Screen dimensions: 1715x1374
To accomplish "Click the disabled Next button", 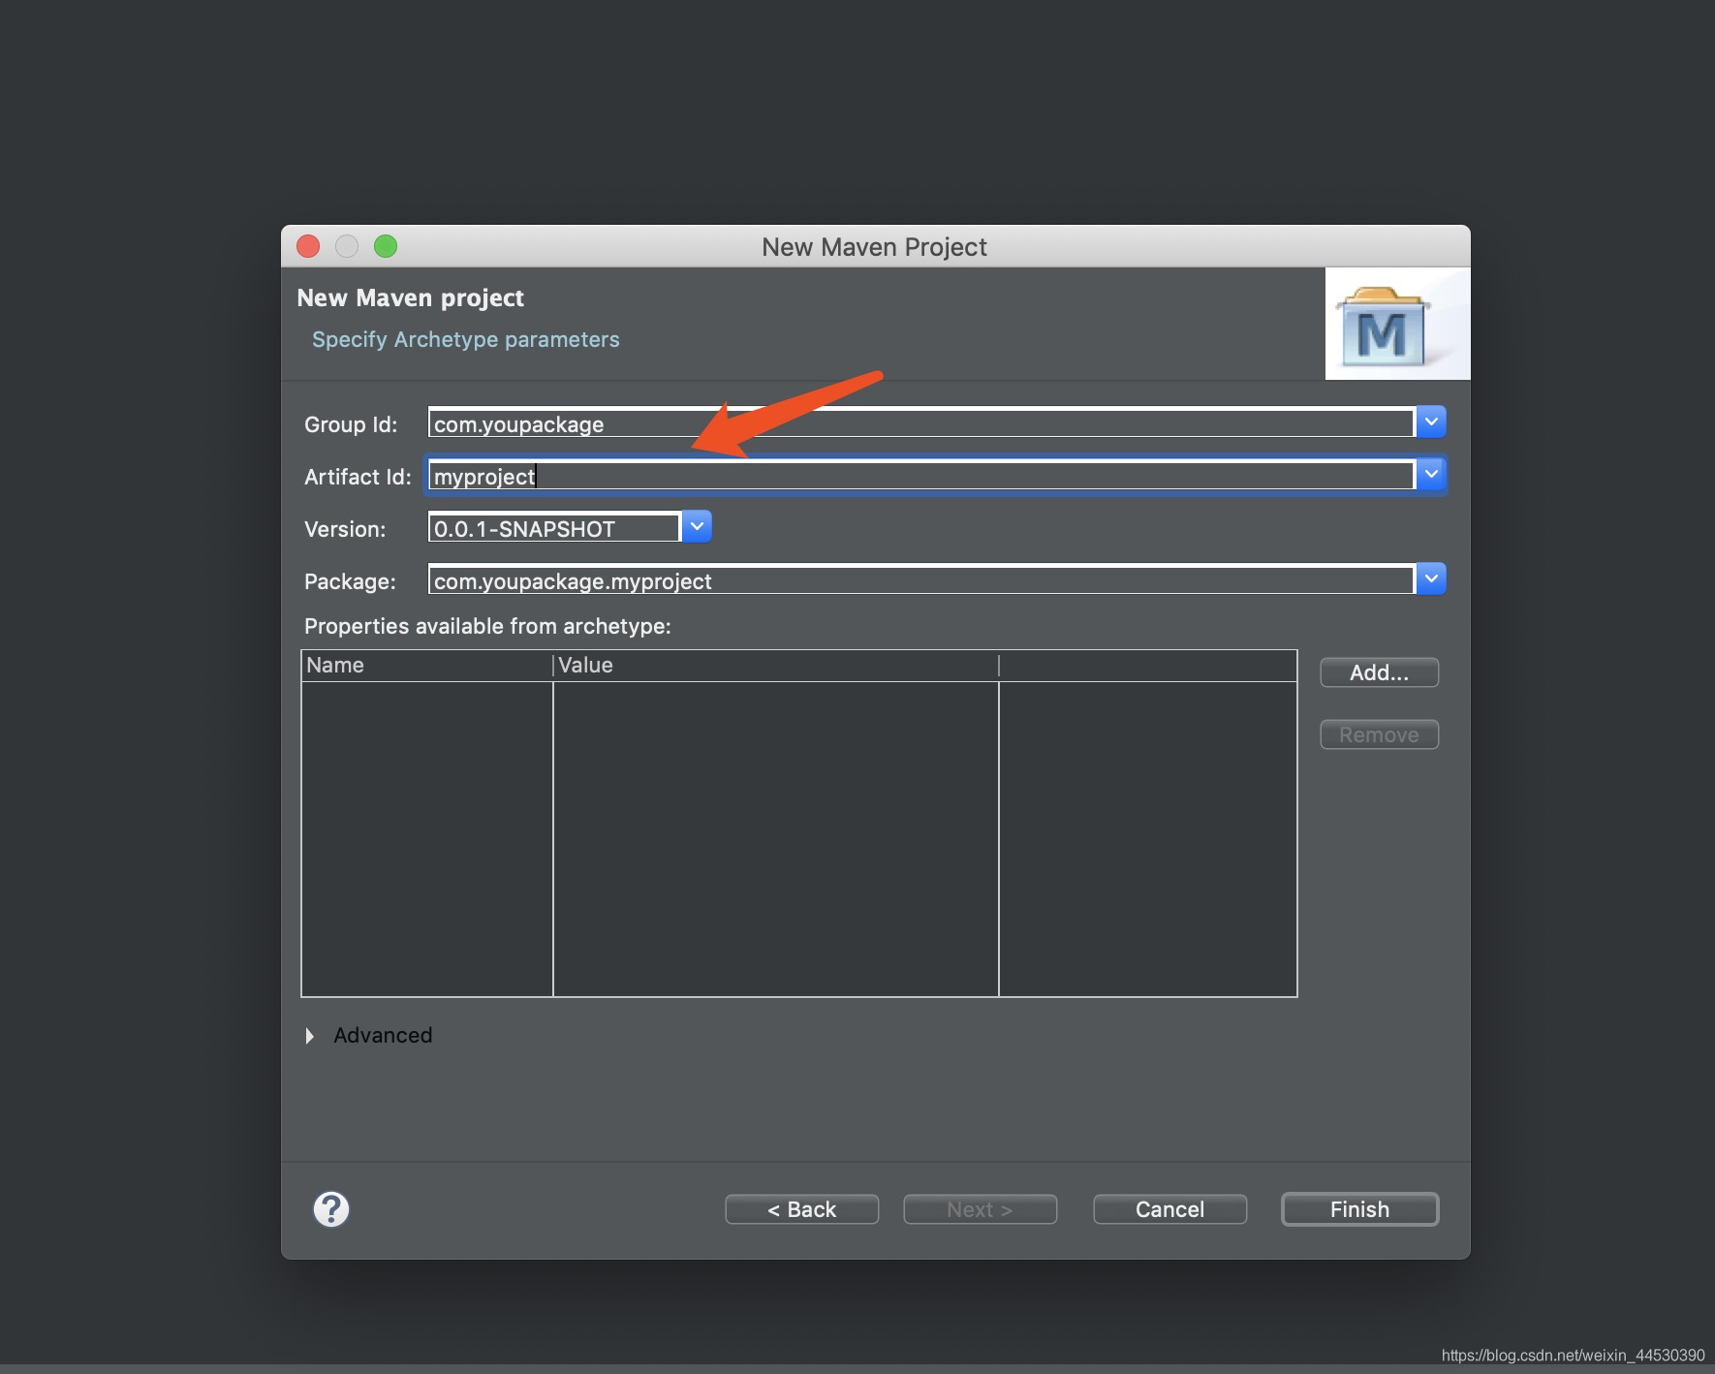I will (x=980, y=1209).
